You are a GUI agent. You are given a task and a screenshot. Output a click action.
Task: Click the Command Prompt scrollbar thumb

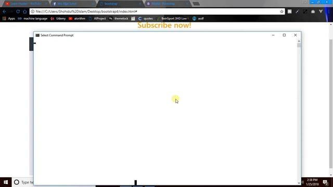click(x=299, y=45)
